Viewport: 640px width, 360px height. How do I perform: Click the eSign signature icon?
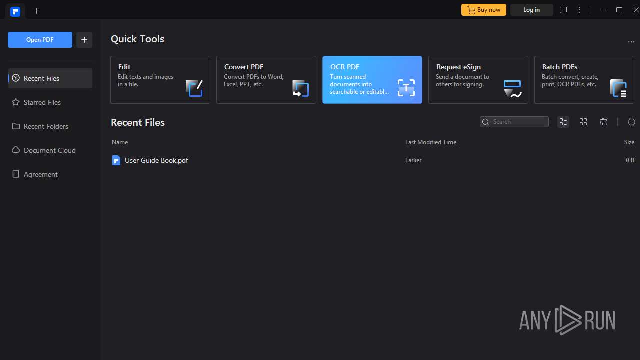tap(512, 88)
